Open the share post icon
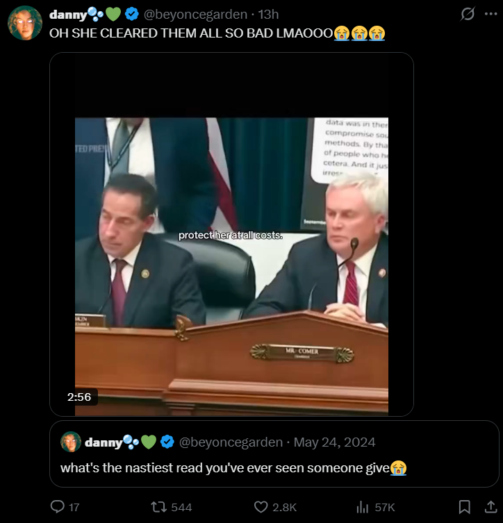Image resolution: width=503 pixels, height=523 pixels. tap(490, 506)
